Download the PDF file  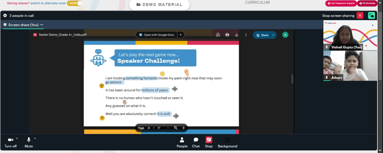tap(236, 35)
